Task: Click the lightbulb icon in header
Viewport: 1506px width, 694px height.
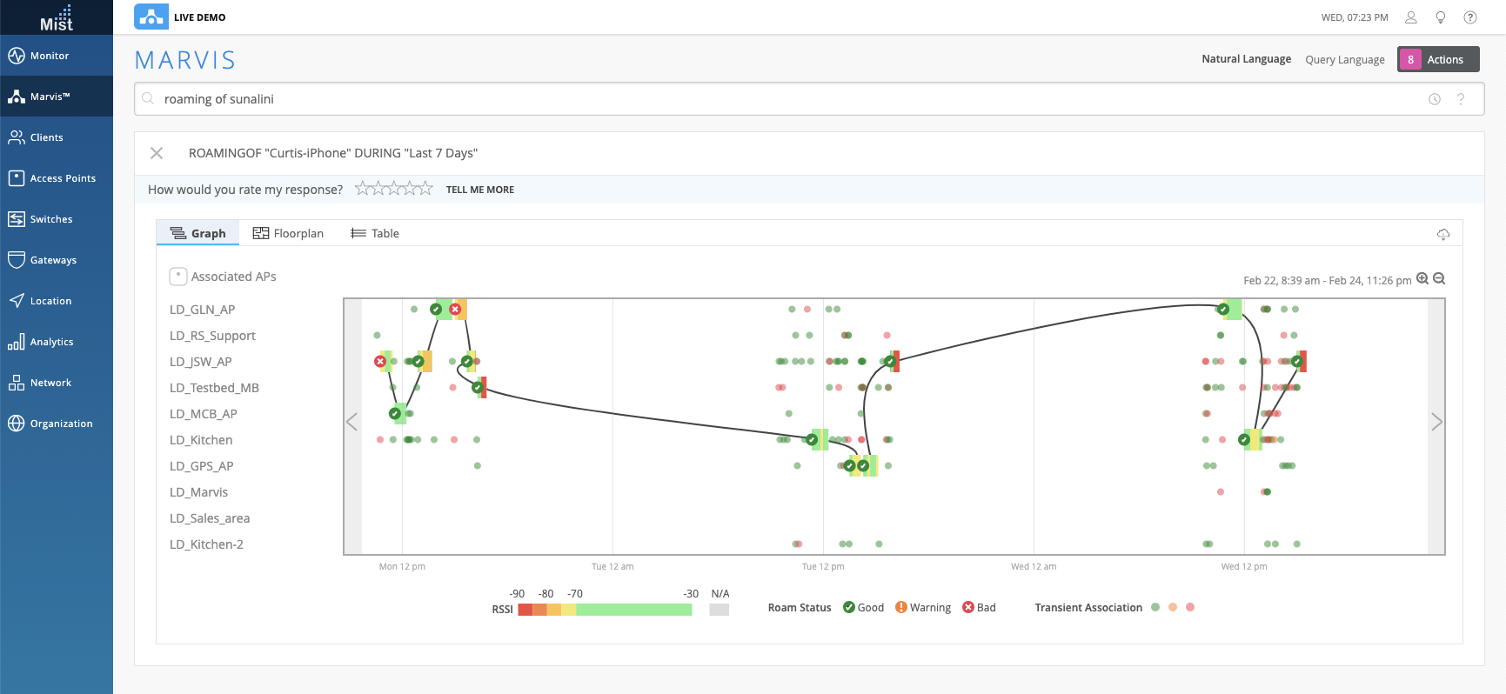Action: [1441, 17]
